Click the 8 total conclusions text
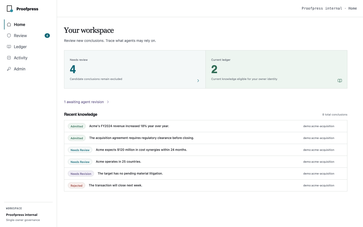 pos(335,115)
